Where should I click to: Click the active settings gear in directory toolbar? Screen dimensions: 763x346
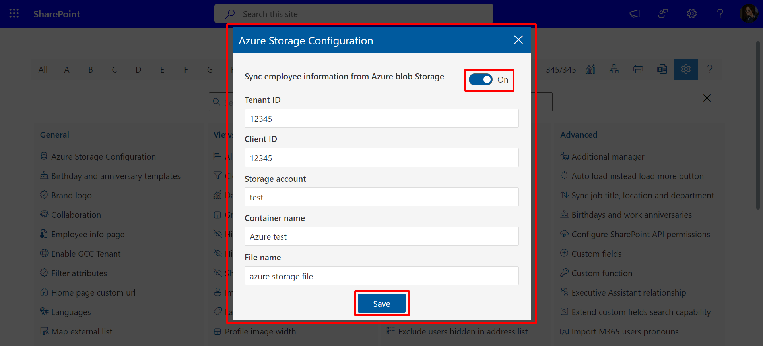click(x=686, y=69)
